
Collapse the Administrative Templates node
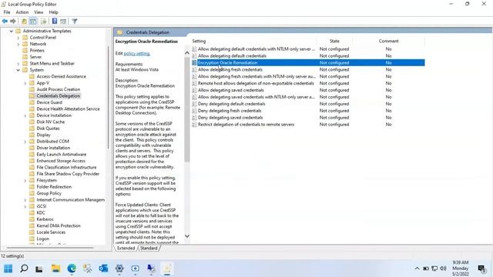(12, 31)
